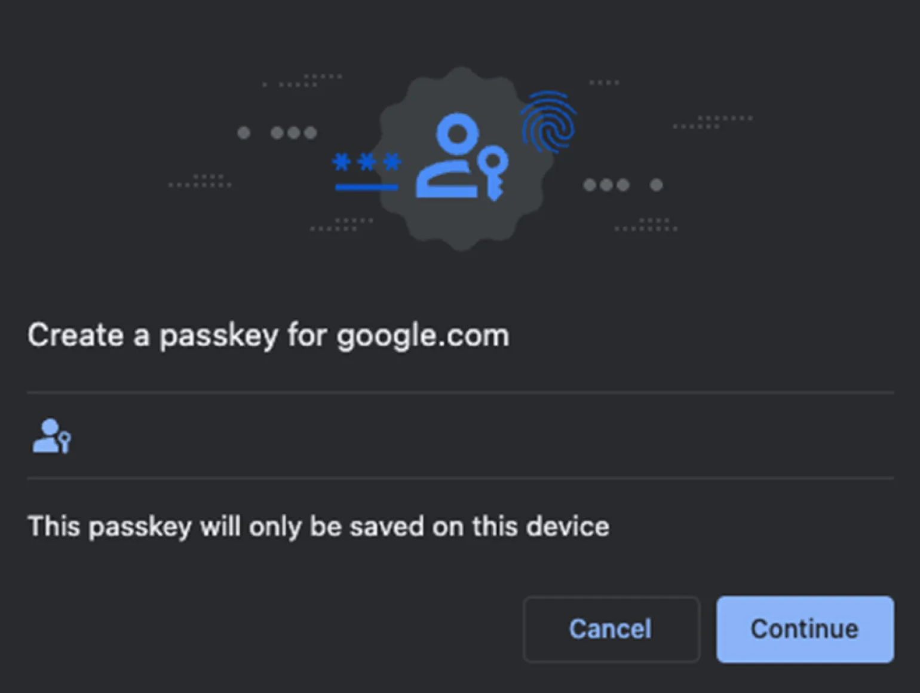
Task: Click the dotted pattern at far left
Action: click(x=200, y=181)
